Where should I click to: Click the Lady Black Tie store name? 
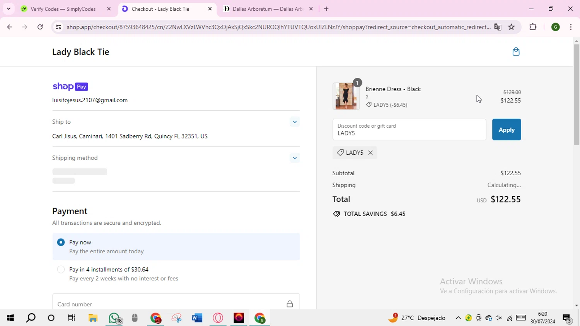coord(81,52)
